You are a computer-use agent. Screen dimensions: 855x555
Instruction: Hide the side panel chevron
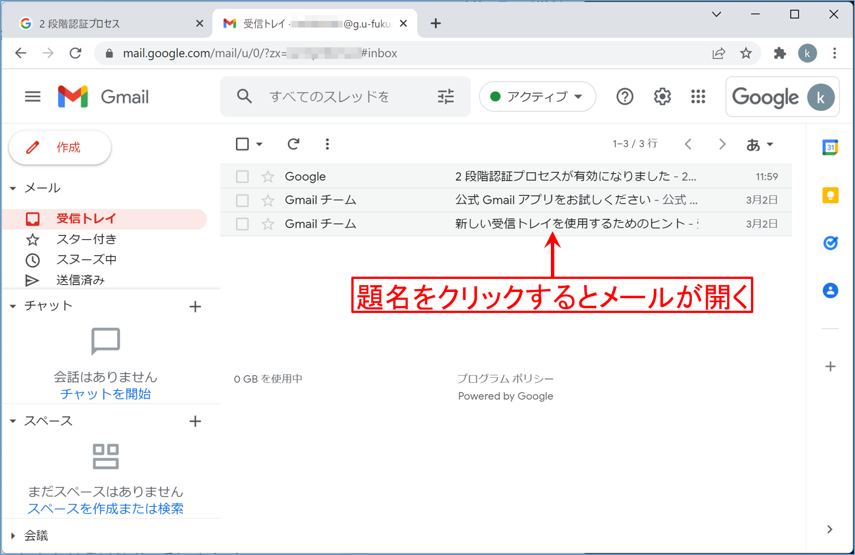pyautogui.click(x=830, y=529)
